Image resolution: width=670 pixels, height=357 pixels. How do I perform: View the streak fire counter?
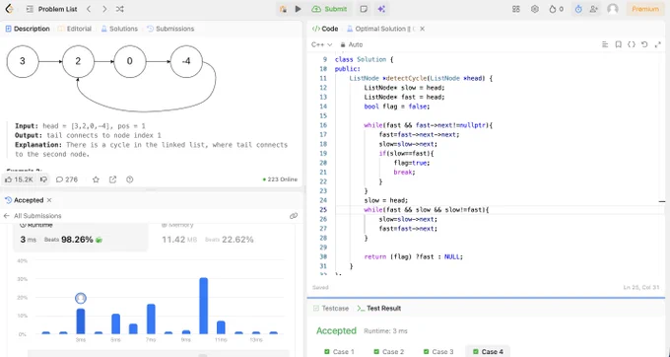tap(557, 9)
